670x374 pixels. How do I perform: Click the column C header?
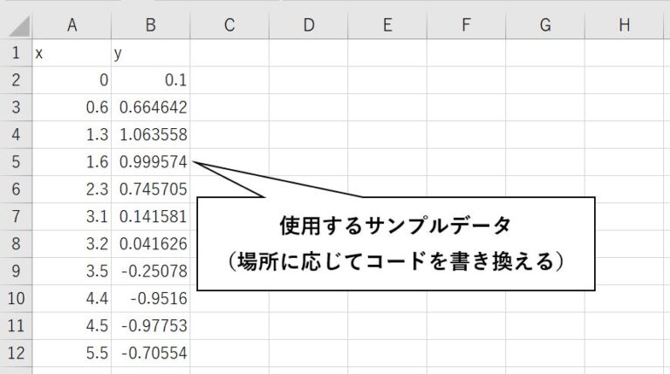point(229,25)
